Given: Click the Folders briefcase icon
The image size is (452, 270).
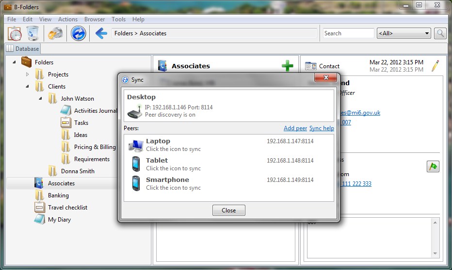Looking at the screenshot, I should 26,62.
